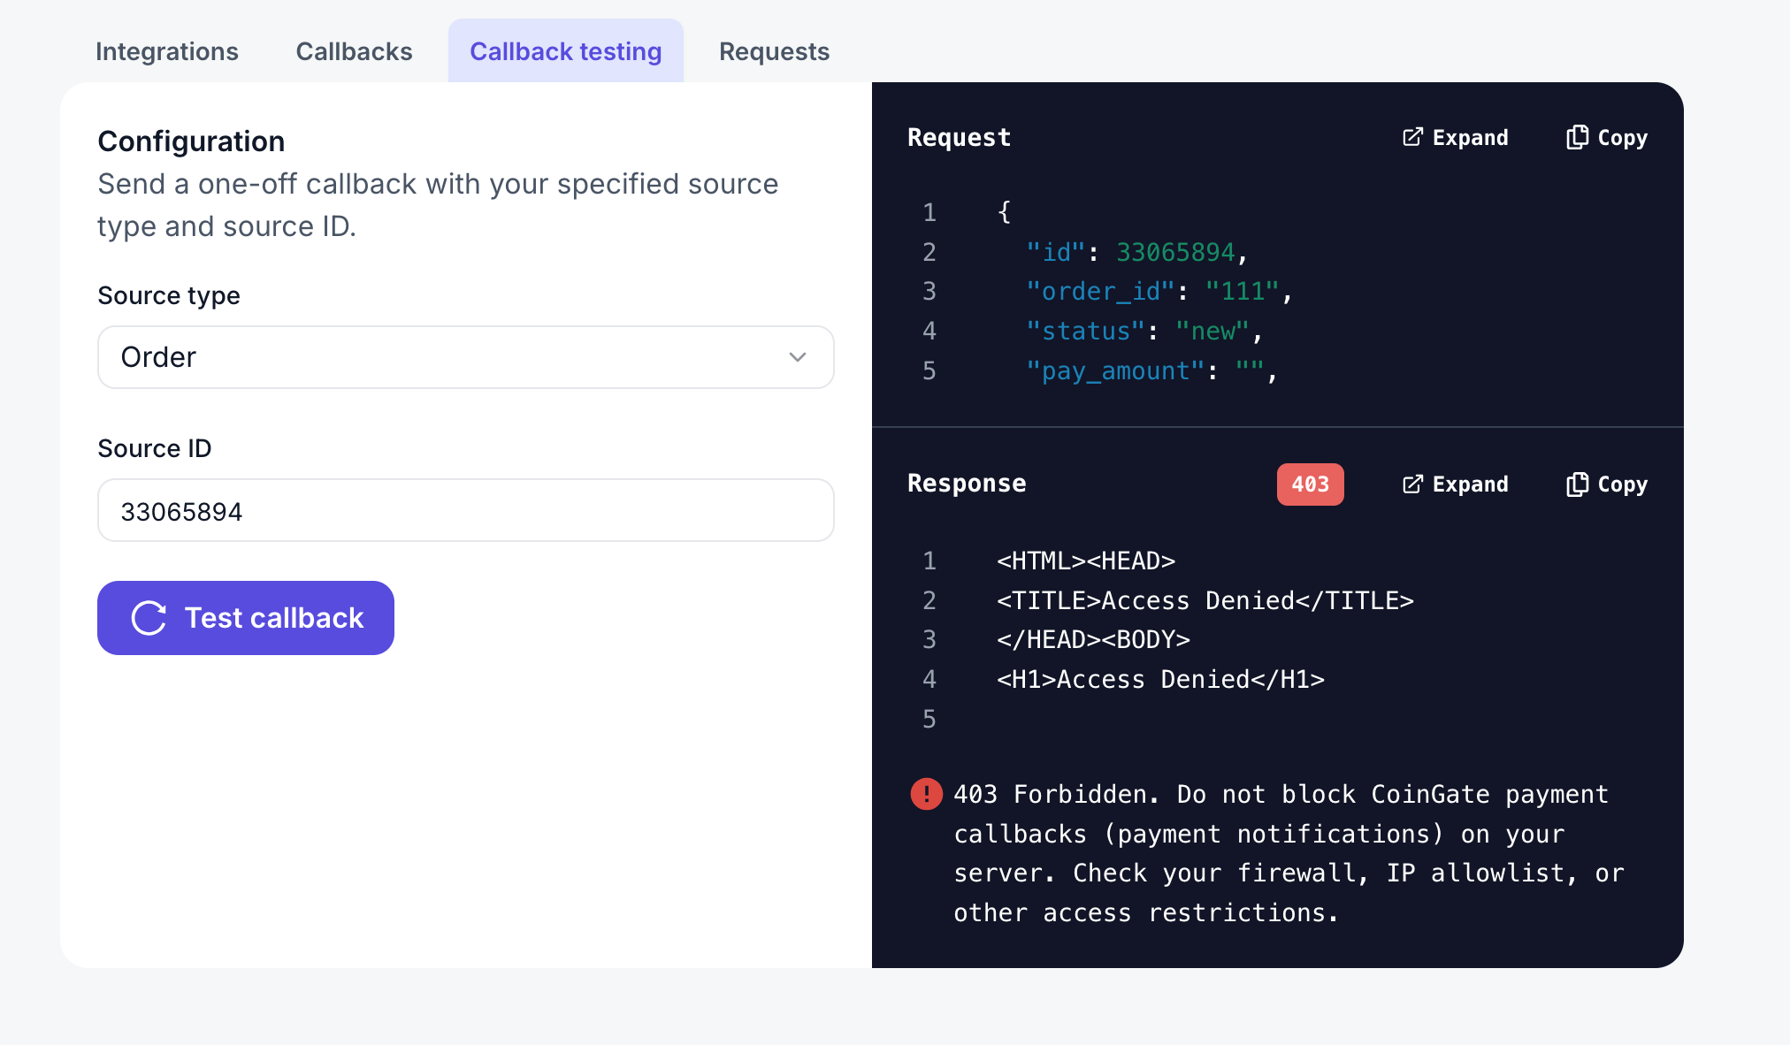Click the Access Denied title line in response
Image resolution: width=1790 pixels, height=1045 pixels.
pos(1205,600)
